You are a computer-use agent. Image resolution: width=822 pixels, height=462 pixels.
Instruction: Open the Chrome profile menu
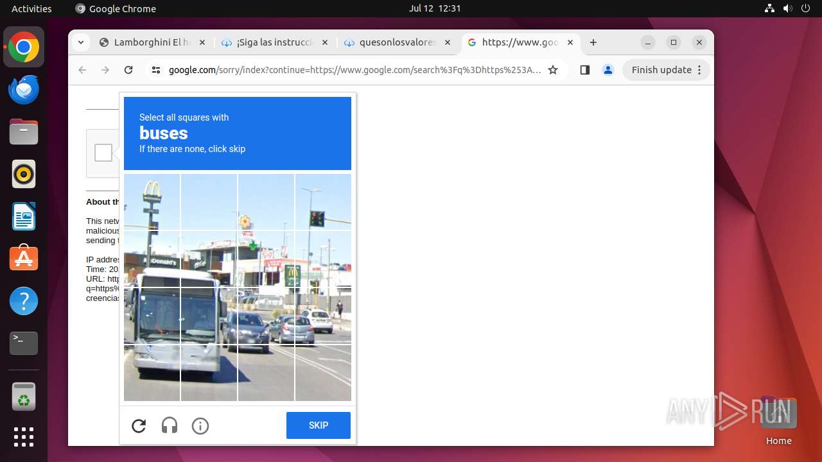pos(608,70)
